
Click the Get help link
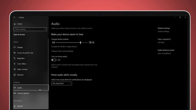pyautogui.click(x=161, y=42)
